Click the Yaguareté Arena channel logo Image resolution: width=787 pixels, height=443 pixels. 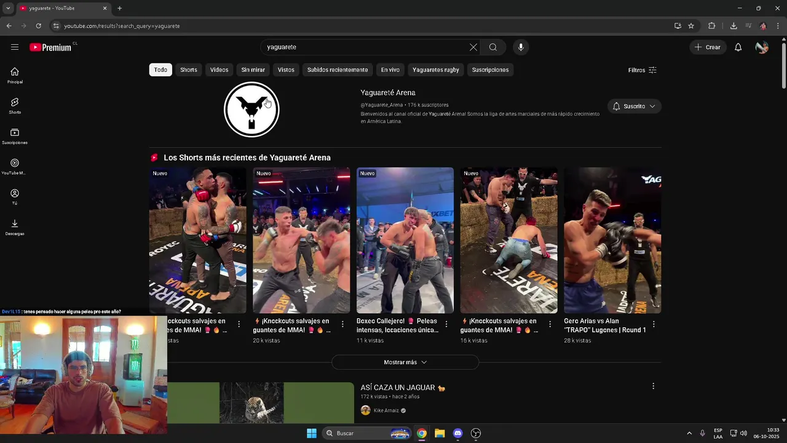click(251, 110)
